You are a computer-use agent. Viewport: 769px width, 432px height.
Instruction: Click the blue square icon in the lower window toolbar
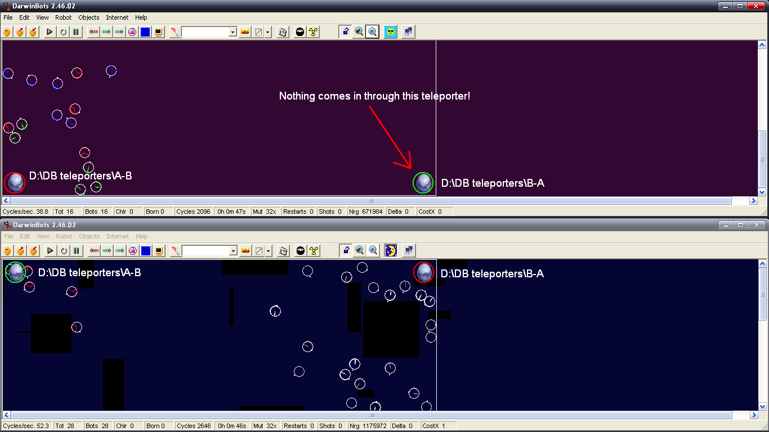tap(146, 251)
